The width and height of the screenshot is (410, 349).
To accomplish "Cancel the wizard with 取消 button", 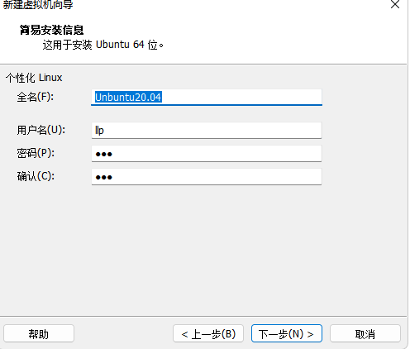I will [x=365, y=333].
